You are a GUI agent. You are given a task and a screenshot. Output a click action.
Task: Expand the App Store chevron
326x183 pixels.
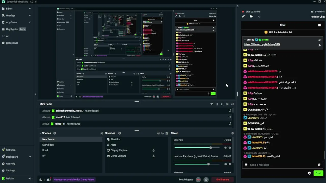click(30, 22)
